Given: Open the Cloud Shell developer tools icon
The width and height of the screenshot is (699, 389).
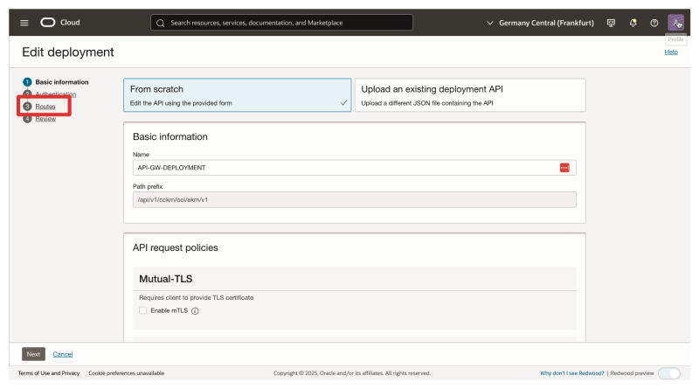Looking at the screenshot, I should tap(611, 23).
